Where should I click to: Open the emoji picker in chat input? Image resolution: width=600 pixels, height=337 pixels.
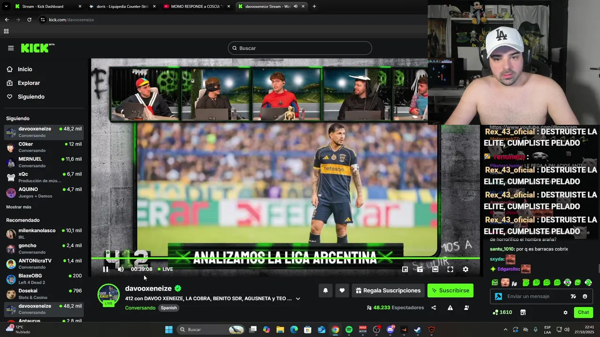click(x=585, y=296)
